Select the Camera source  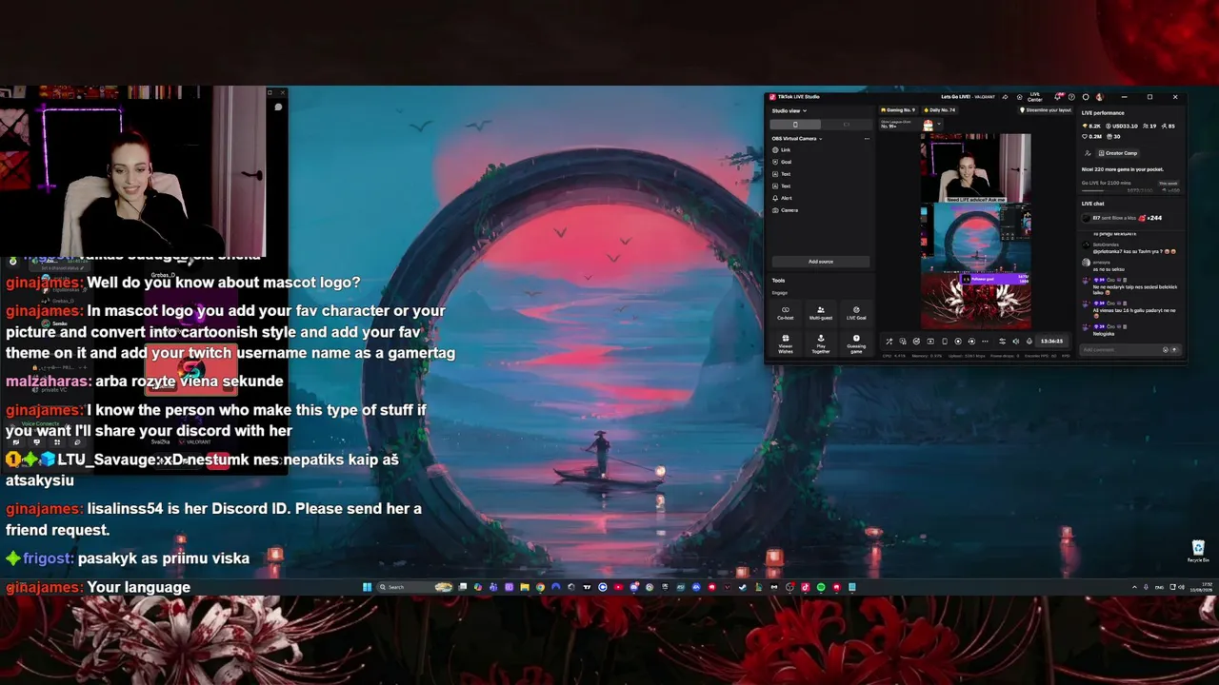785,210
